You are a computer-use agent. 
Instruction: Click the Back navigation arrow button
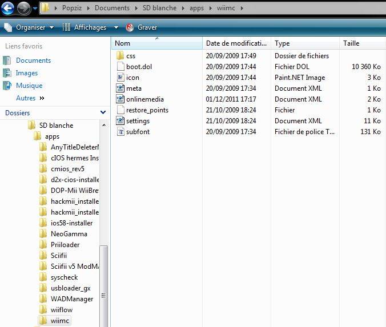pyautogui.click(x=9, y=8)
